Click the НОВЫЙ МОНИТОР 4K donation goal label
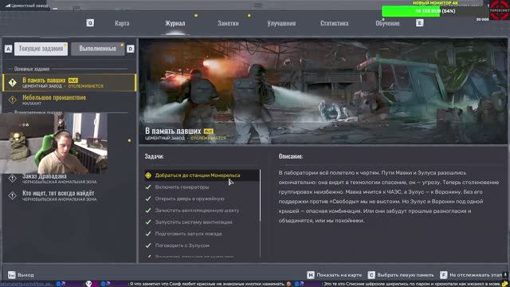The height and width of the screenshot is (287, 510). point(435,2)
